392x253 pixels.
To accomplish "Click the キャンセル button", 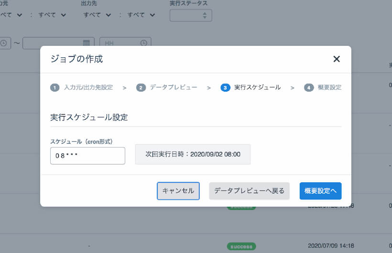I will 178,191.
